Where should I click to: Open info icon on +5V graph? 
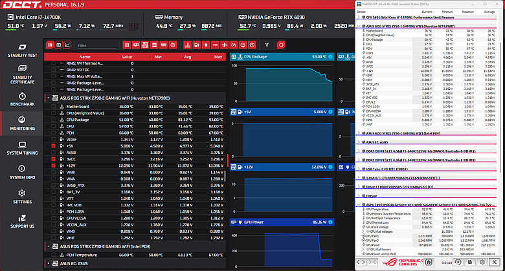330,112
